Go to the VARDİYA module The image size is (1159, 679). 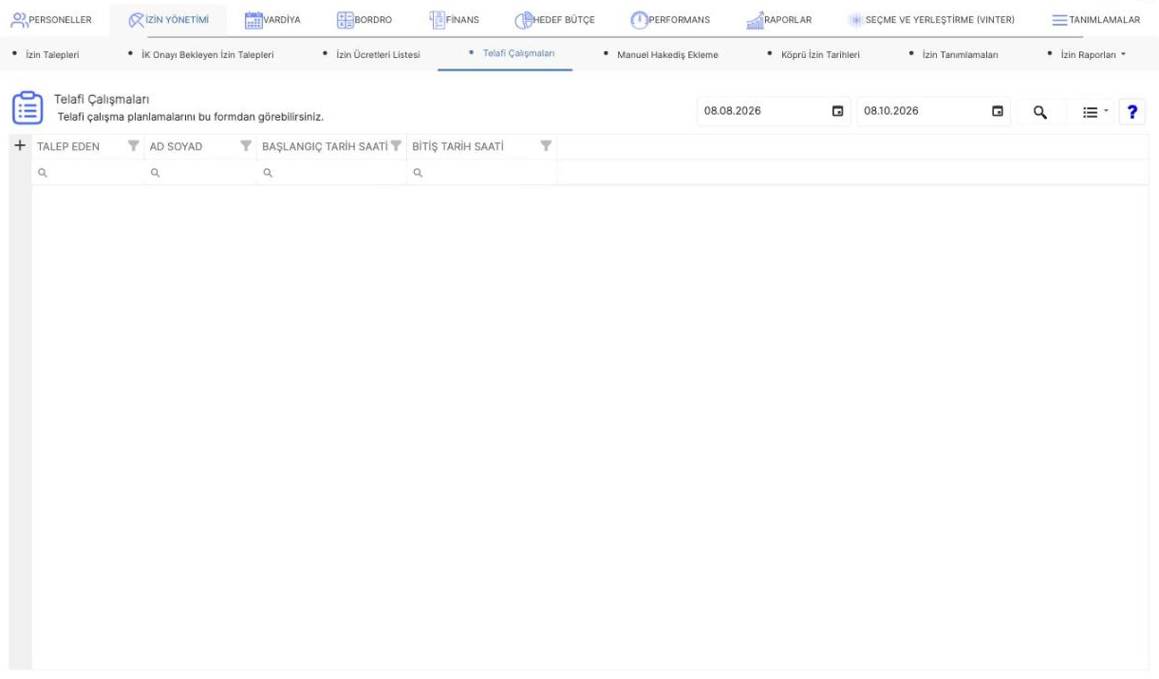(272, 21)
